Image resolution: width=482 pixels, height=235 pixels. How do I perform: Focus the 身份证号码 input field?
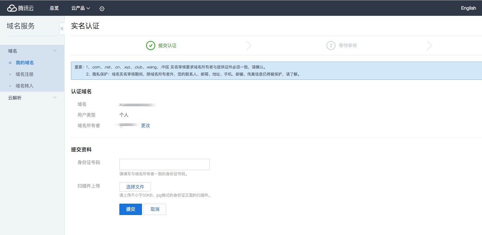tap(164, 164)
